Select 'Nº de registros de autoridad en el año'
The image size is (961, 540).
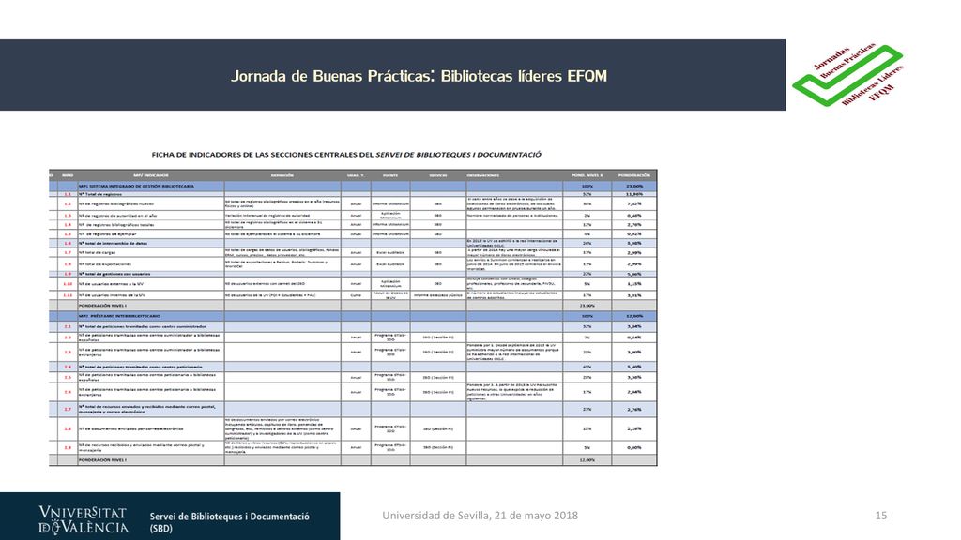tap(151, 216)
